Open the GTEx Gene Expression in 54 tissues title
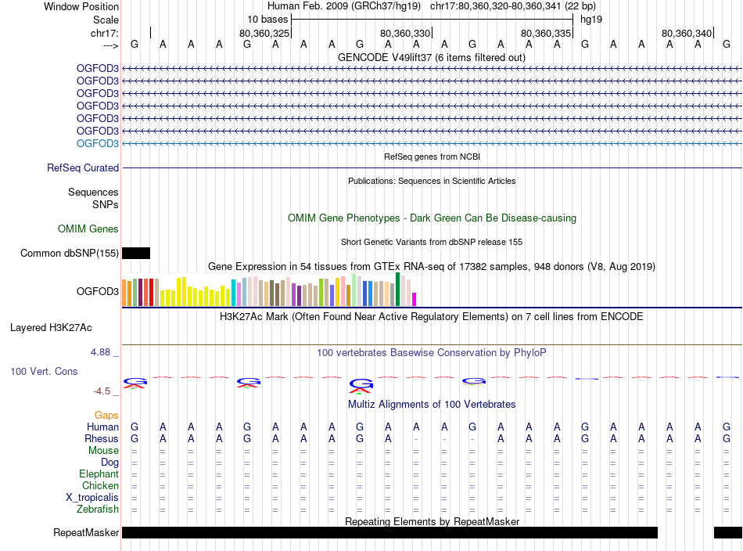The height and width of the screenshot is (551, 743). click(x=432, y=266)
